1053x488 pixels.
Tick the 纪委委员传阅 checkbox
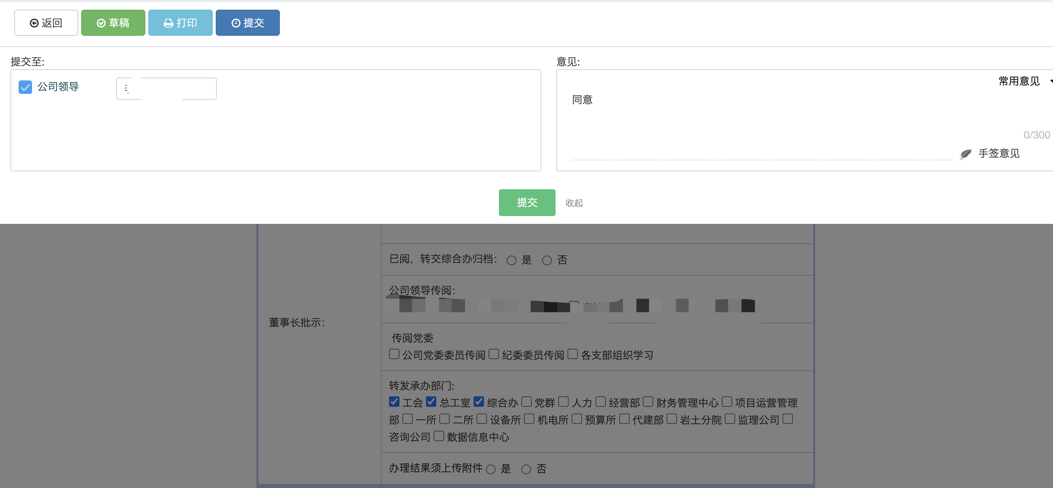click(x=494, y=354)
